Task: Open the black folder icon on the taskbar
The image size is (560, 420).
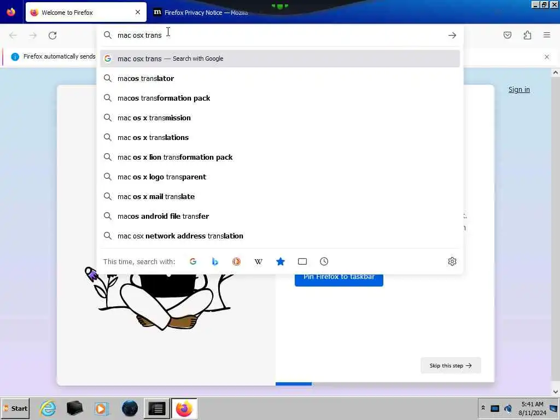Action: tap(74, 408)
